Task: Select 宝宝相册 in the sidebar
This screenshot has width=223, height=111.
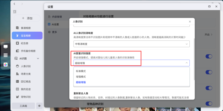Action: (x=27, y=35)
